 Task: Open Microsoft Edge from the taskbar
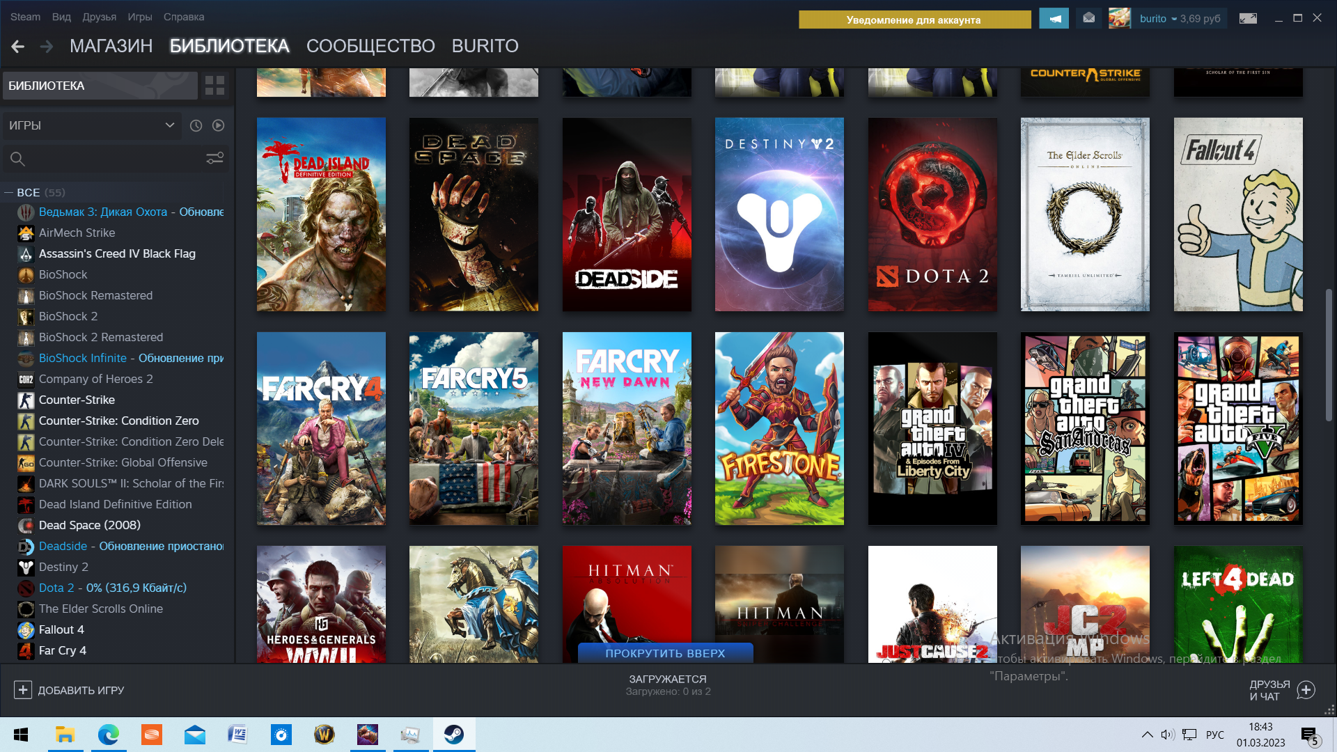108,735
